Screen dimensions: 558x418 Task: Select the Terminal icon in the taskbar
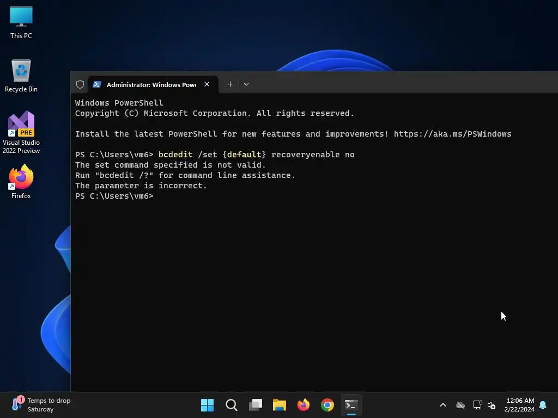pos(351,405)
